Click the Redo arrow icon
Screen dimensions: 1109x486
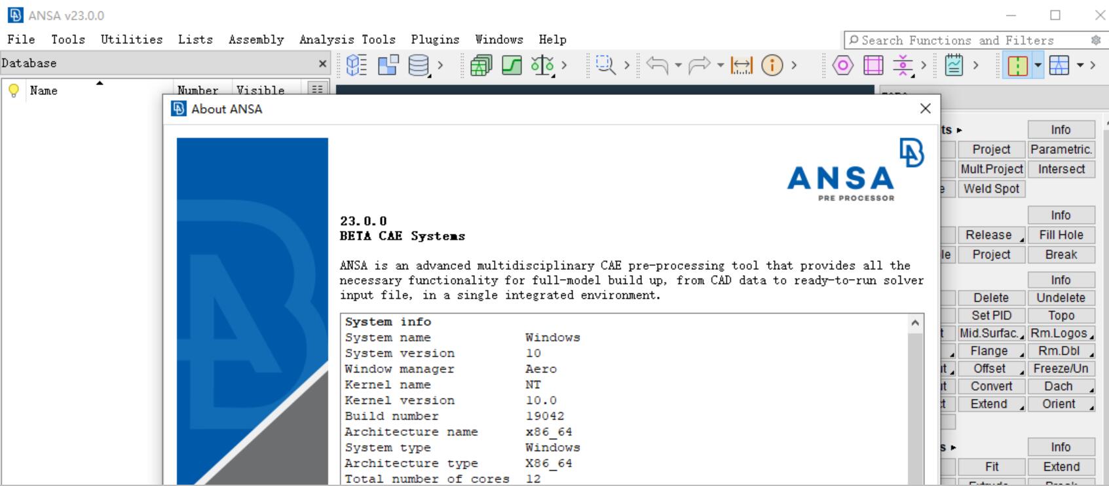coord(700,65)
